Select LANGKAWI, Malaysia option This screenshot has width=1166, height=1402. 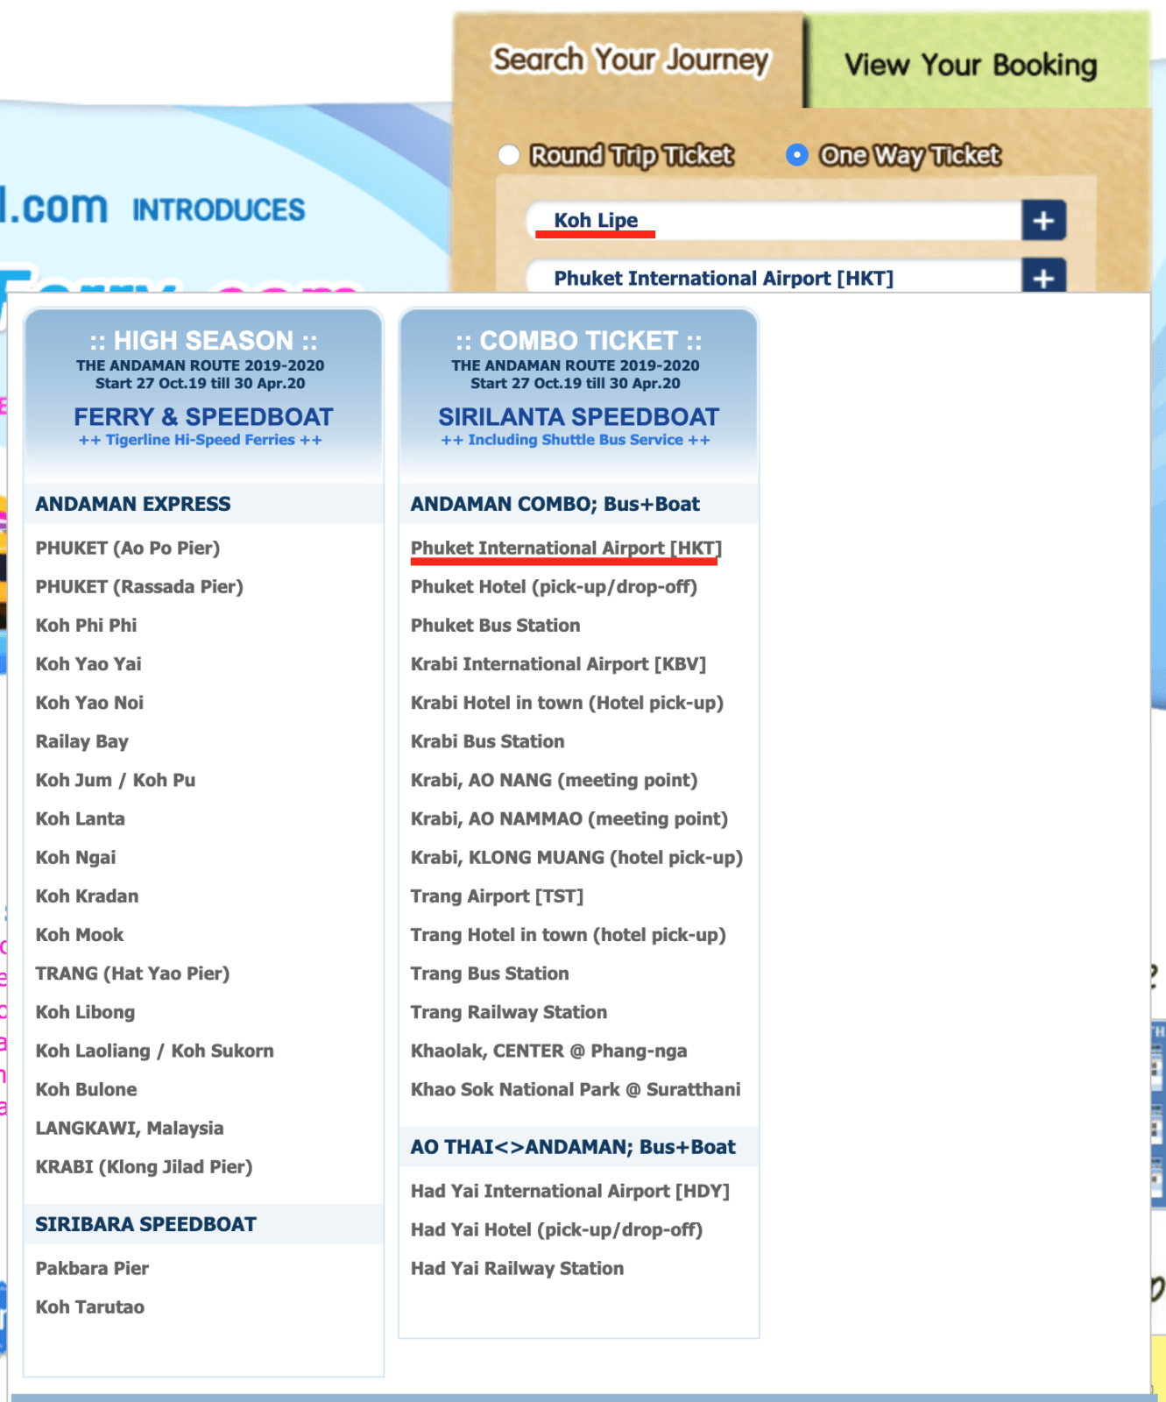coord(129,1129)
